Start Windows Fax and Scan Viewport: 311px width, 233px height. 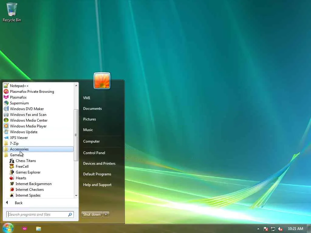(38, 114)
